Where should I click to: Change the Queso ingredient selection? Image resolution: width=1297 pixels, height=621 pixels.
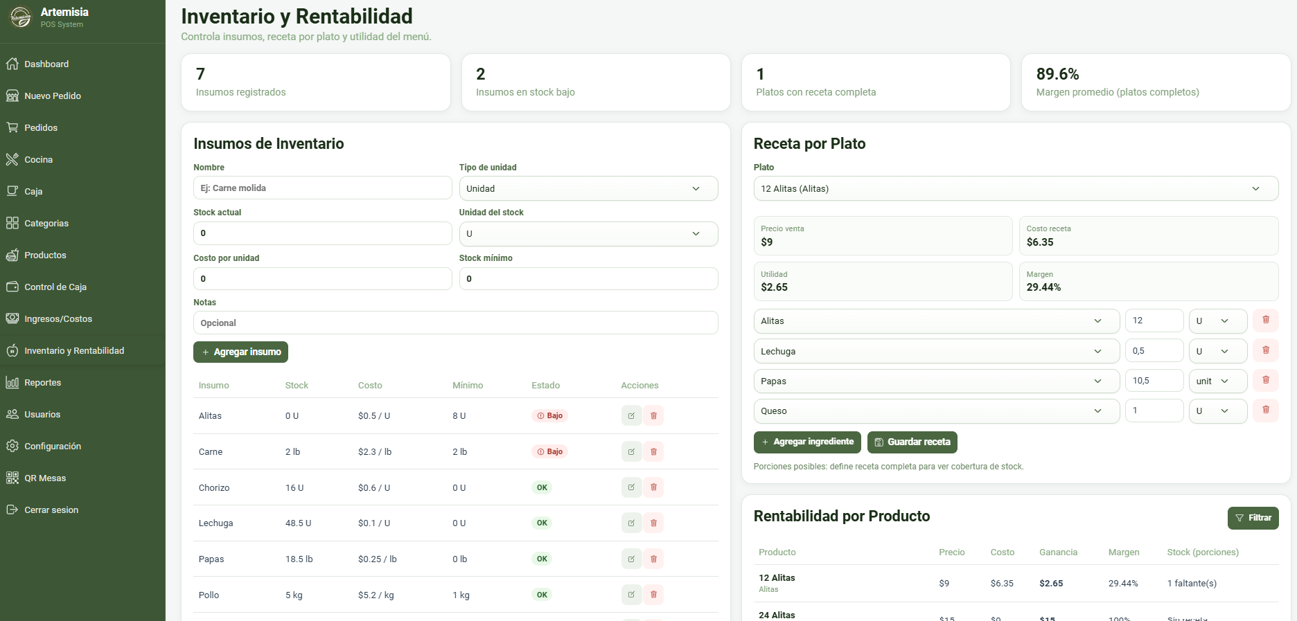[x=936, y=411]
